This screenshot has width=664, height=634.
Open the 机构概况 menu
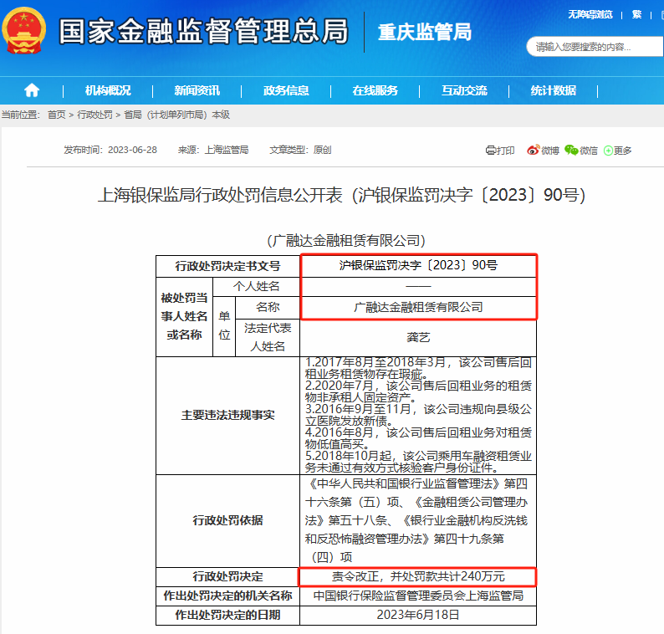click(108, 90)
